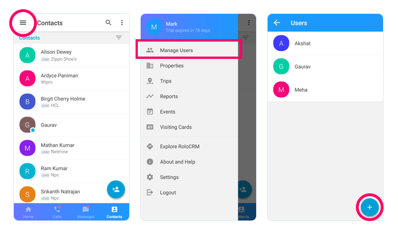Open Gaurav in the Contacts list
398x232 pixels.
point(72,125)
